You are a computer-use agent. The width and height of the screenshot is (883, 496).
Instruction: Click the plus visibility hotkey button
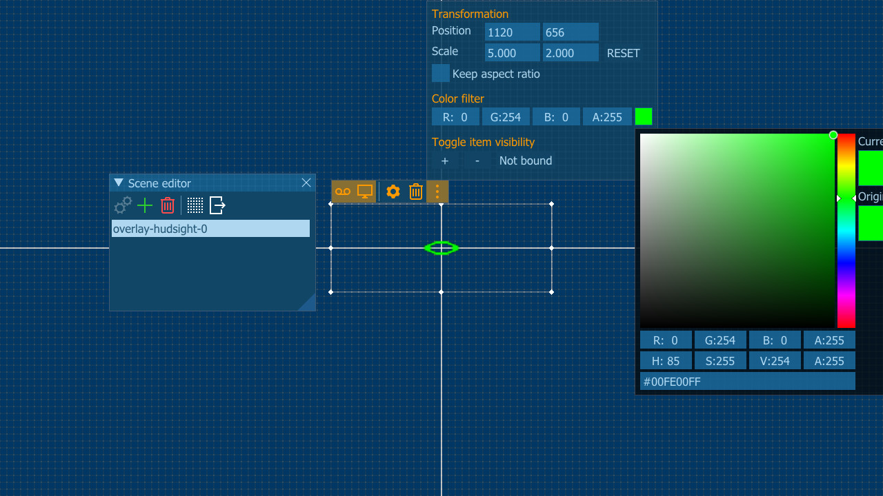[445, 161]
